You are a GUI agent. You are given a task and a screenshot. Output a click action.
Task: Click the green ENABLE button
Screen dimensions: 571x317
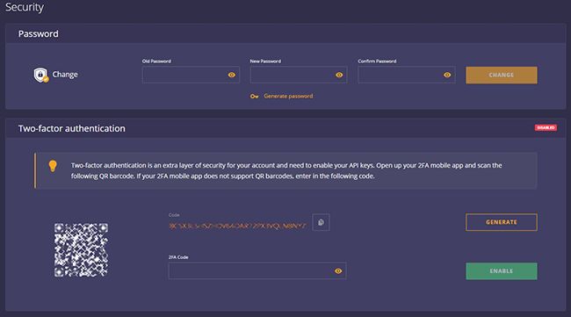coord(502,271)
